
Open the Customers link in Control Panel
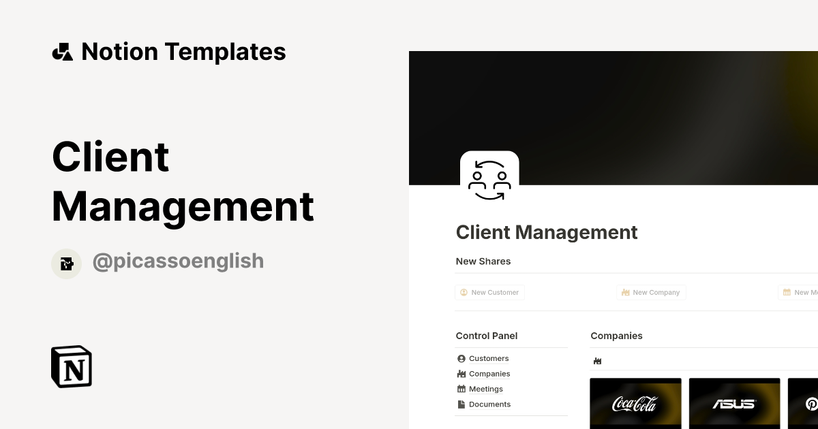pos(488,358)
